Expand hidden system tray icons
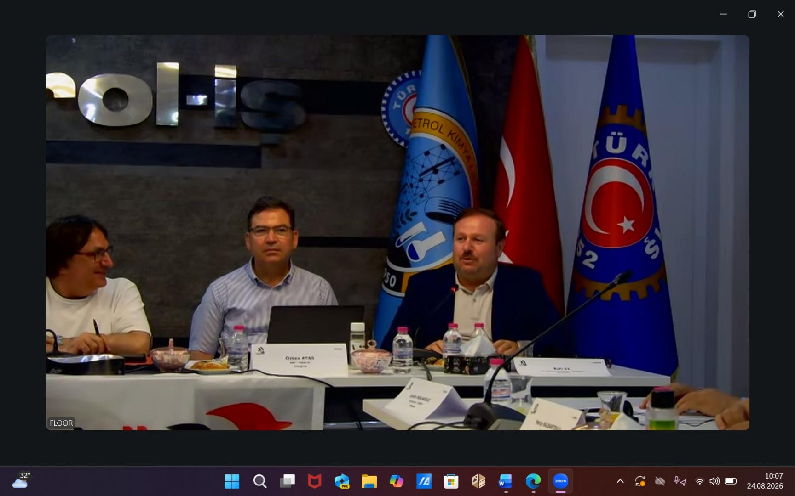795x496 pixels. (x=620, y=481)
